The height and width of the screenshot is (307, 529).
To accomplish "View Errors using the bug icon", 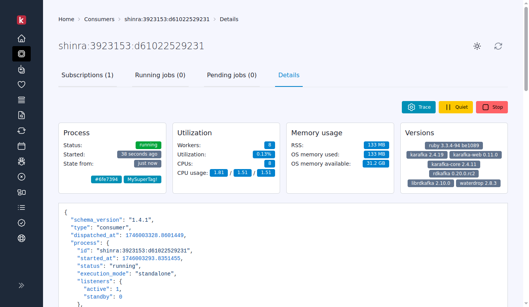I will coord(22,161).
